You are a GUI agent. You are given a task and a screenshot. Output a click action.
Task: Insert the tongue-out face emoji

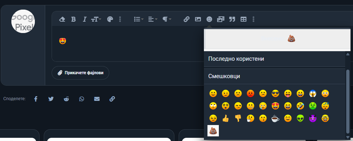coord(288,93)
